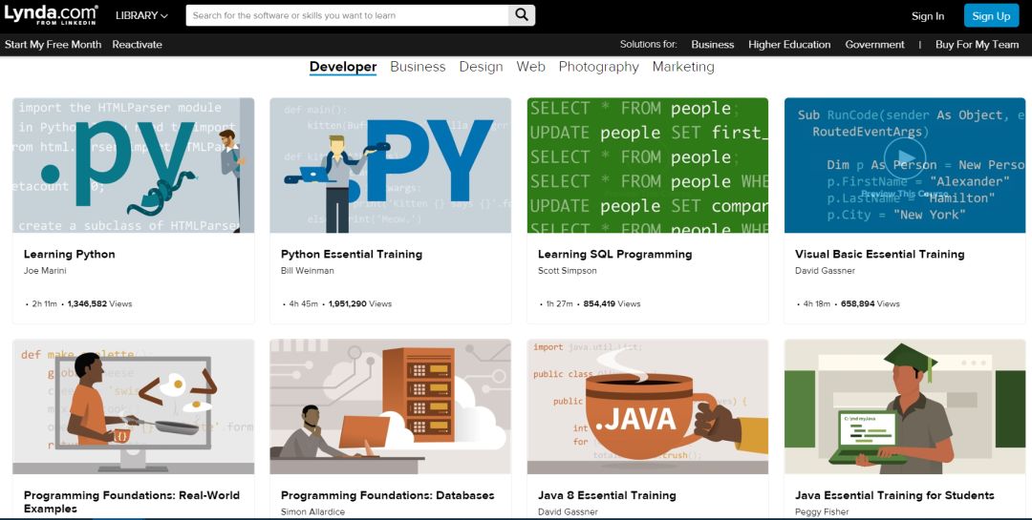Click the Sign Up button

991,15
